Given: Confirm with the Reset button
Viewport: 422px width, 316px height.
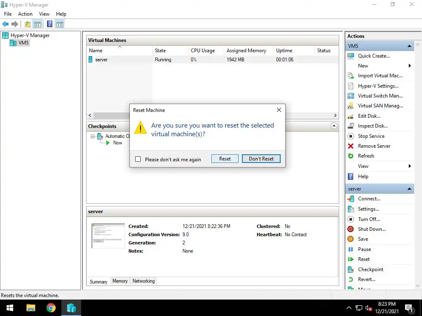Looking at the screenshot, I should coord(225,159).
